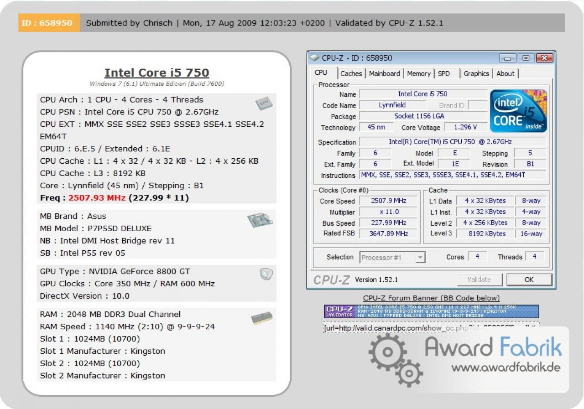584x409 pixels.
Task: Click the Code Name value Lynnfield
Action: click(x=392, y=105)
